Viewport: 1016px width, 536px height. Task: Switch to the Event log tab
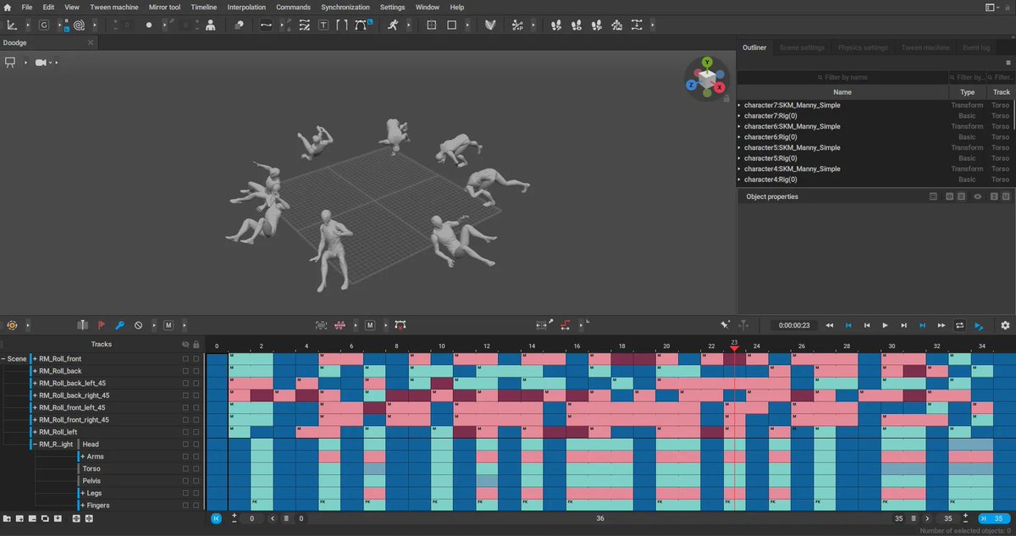[x=976, y=47]
